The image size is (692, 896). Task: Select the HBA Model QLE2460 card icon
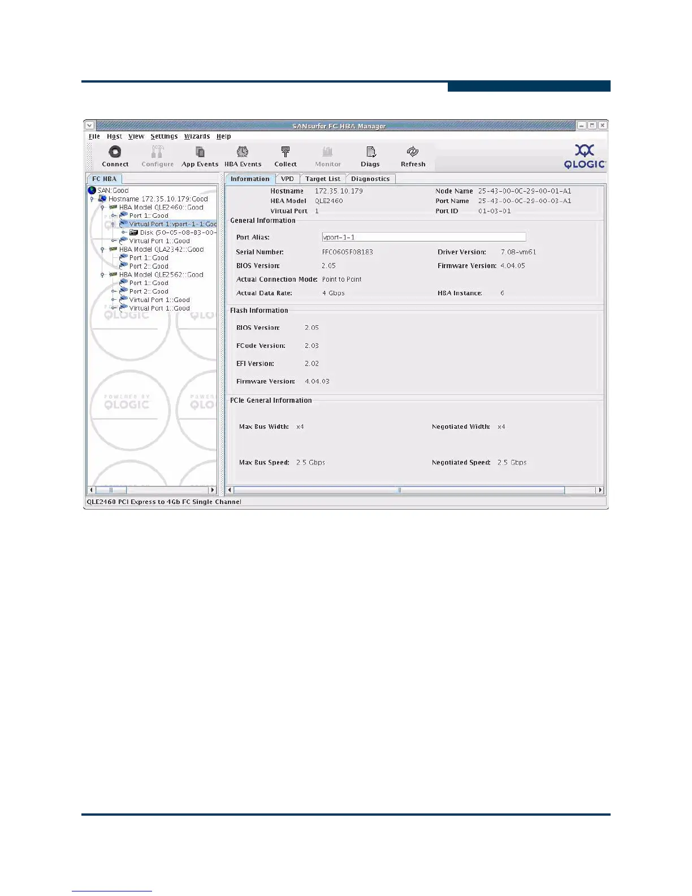tap(113, 207)
